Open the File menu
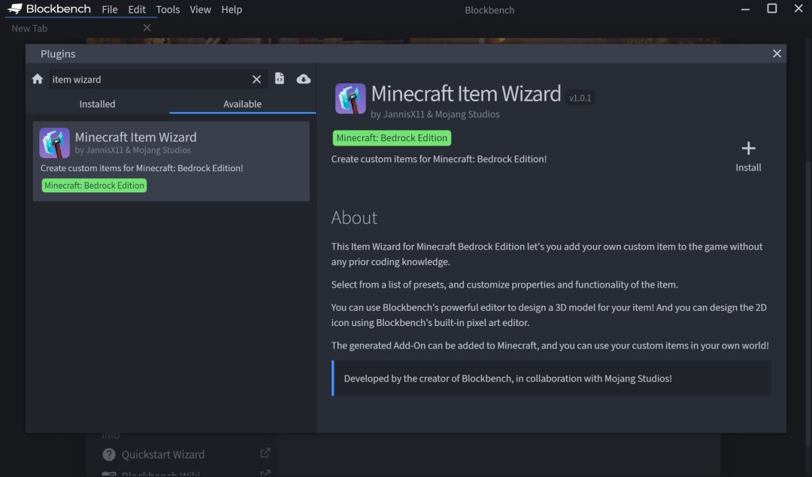The height and width of the screenshot is (477, 812). pyautogui.click(x=110, y=9)
